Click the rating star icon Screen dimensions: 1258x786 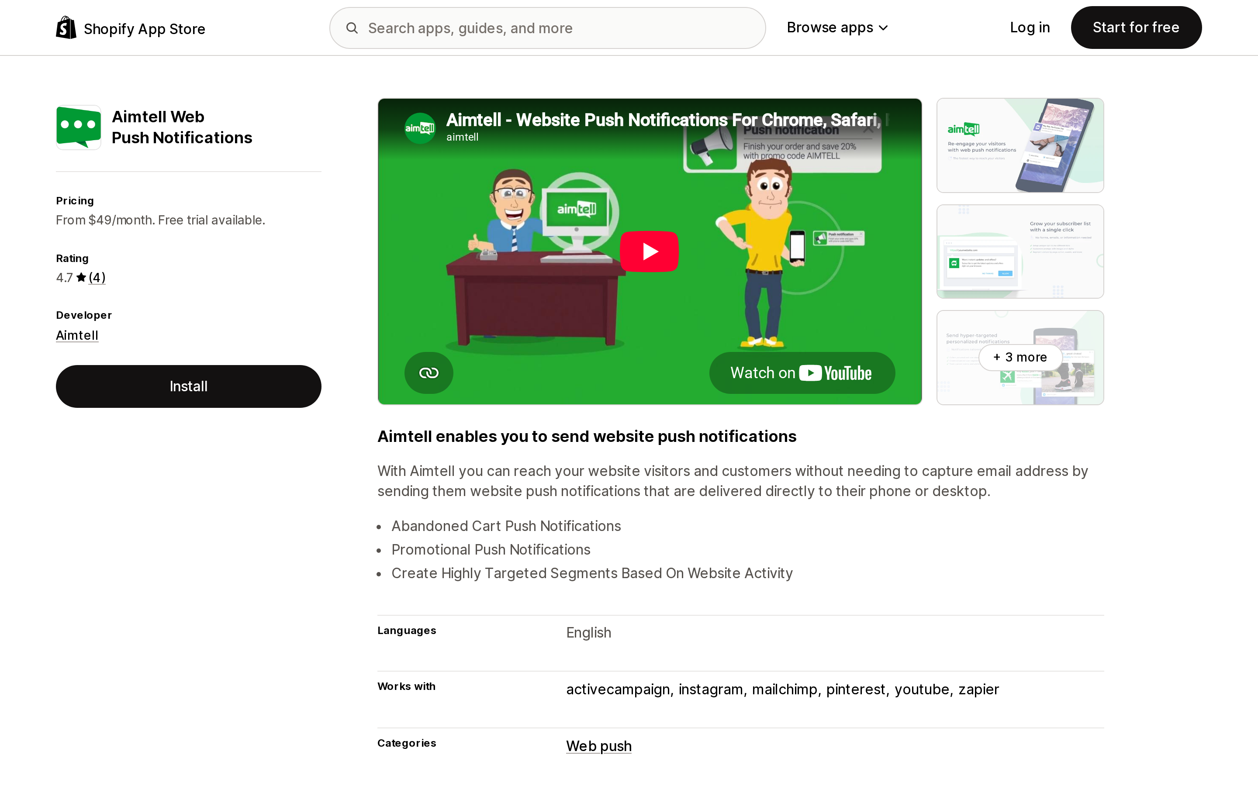(x=81, y=278)
